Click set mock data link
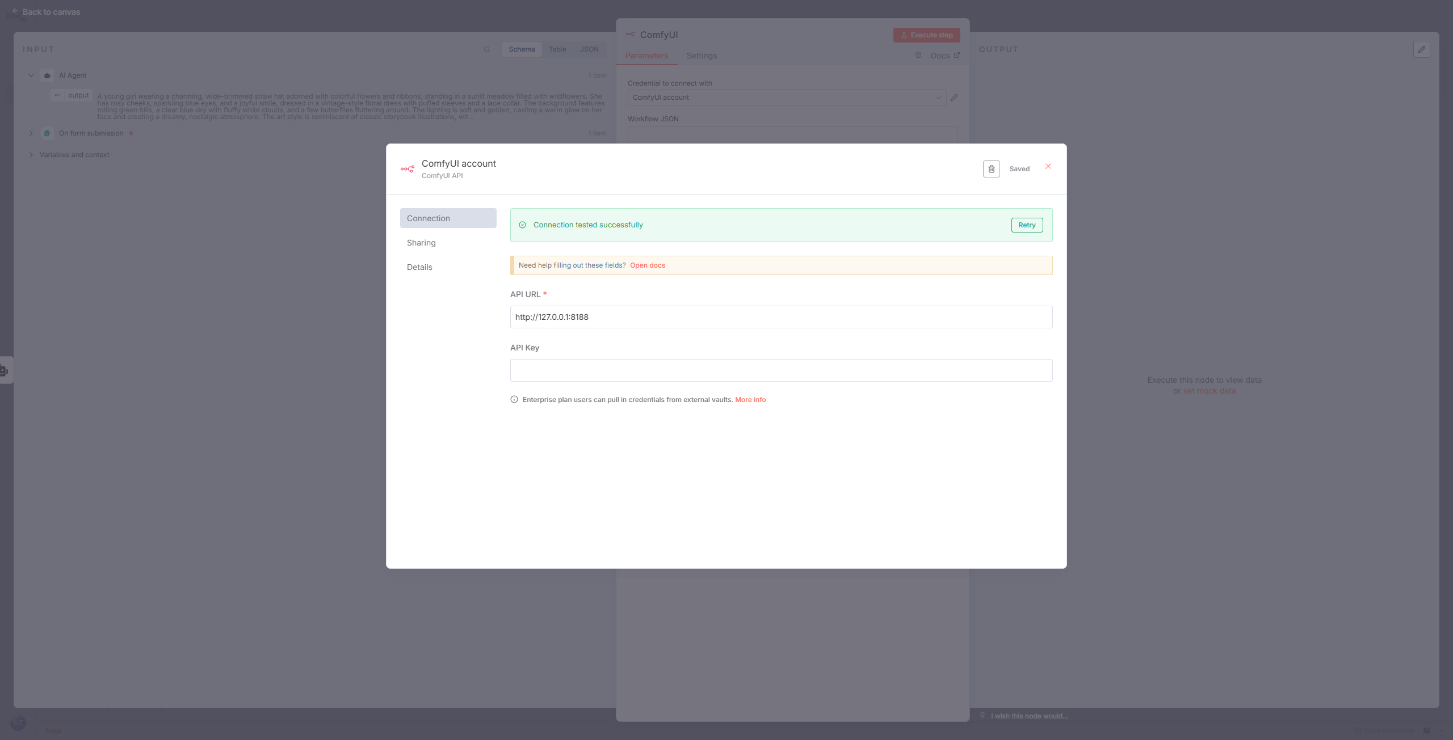This screenshot has width=1453, height=740. pos(1209,391)
